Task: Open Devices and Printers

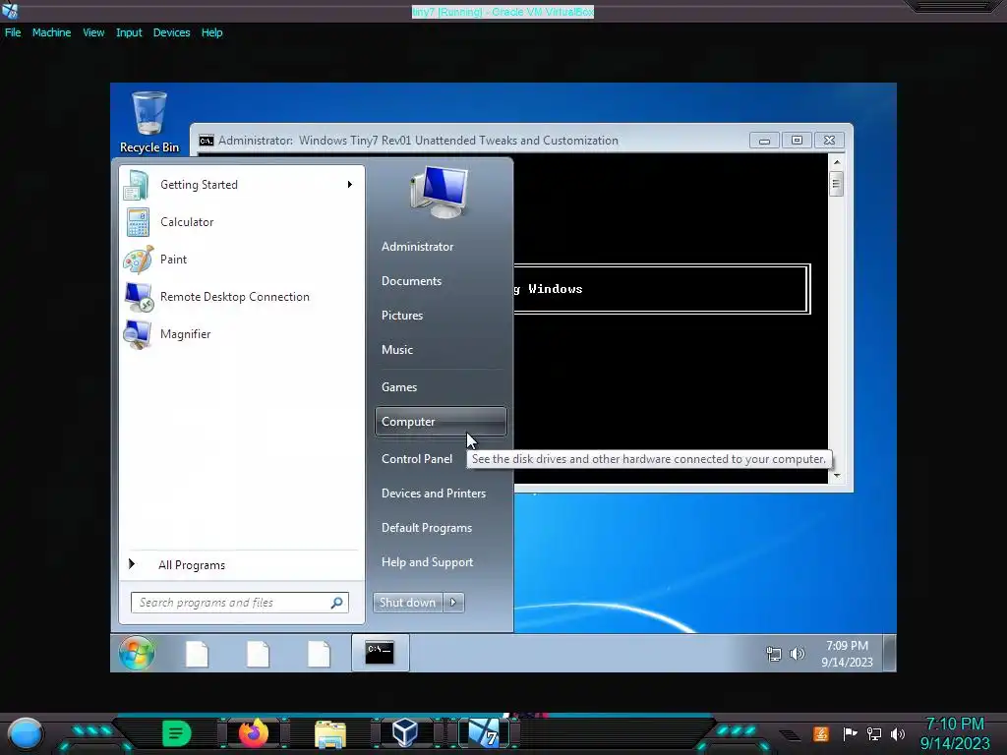Action: pyautogui.click(x=434, y=494)
